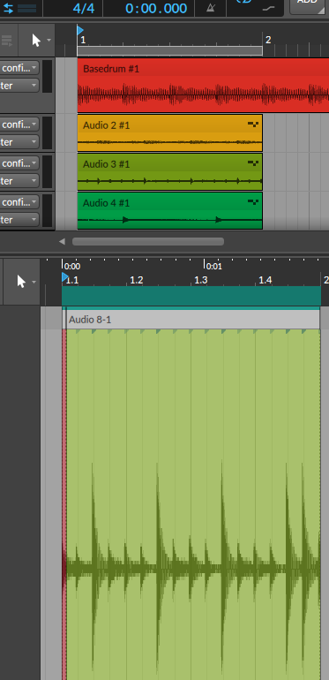Select the Audio 4 #1 clip

[x=169, y=210]
